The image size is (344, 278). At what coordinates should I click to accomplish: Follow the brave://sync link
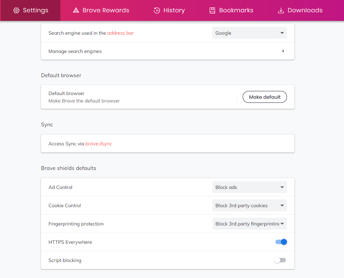[x=99, y=144]
